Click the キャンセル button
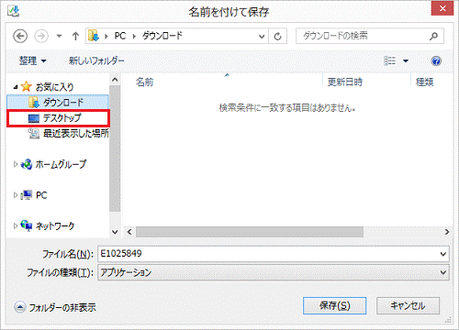The height and width of the screenshot is (330, 459). point(408,305)
